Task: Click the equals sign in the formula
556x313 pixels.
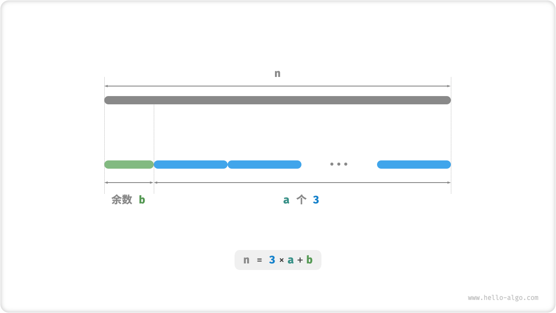Action: (x=259, y=260)
